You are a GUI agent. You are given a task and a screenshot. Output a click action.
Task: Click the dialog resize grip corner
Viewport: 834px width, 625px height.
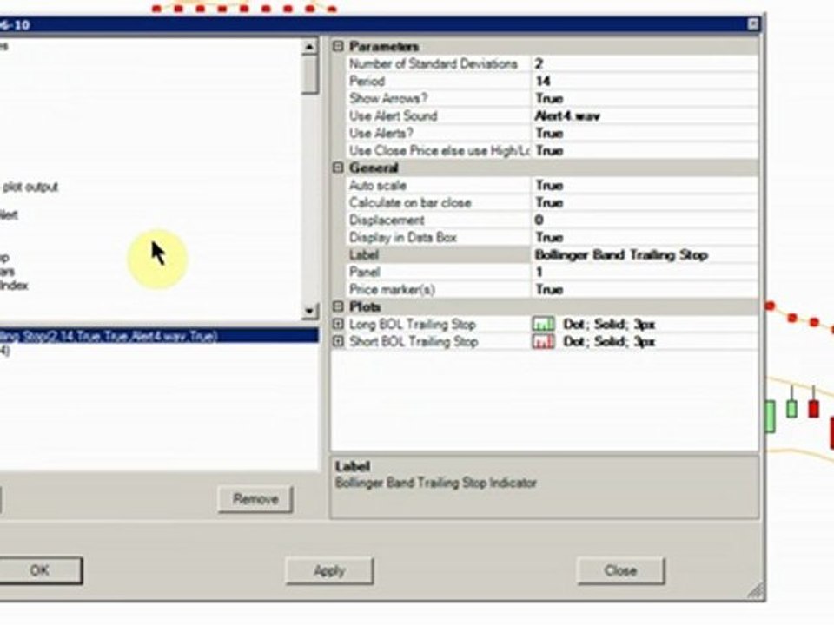tap(757, 591)
